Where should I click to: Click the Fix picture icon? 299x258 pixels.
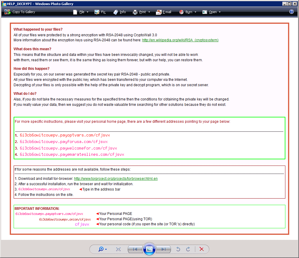(97, 12)
